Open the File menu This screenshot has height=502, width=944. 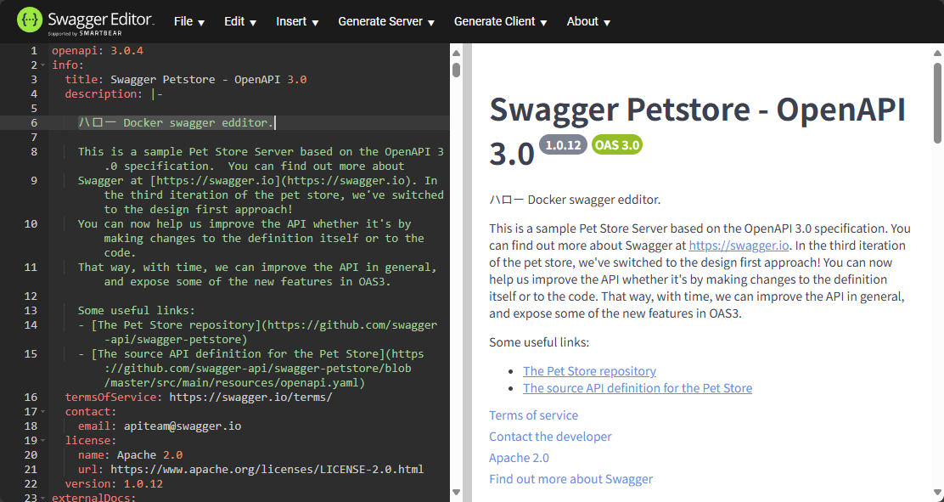(188, 21)
